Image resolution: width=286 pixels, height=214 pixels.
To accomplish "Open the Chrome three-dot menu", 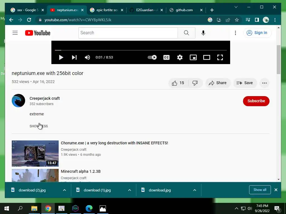I will click(x=275, y=20).
